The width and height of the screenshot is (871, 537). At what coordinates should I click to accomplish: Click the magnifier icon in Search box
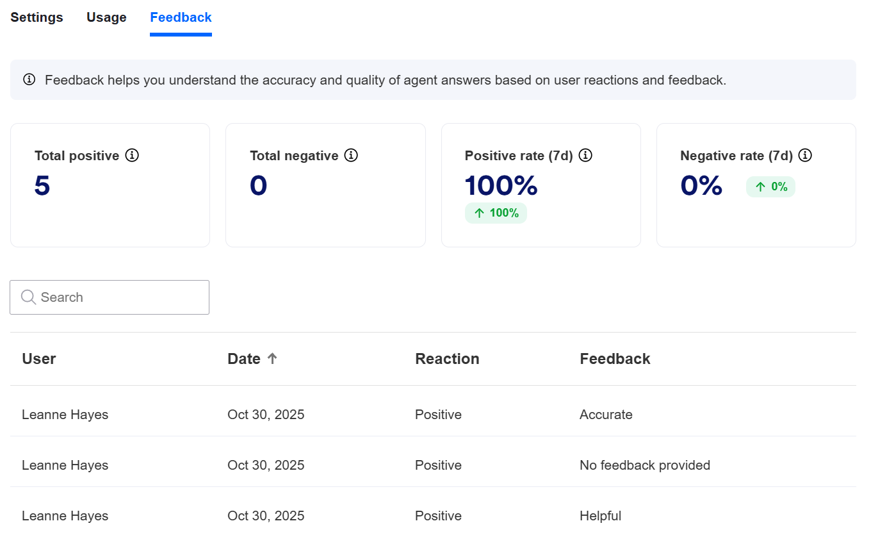coord(28,297)
